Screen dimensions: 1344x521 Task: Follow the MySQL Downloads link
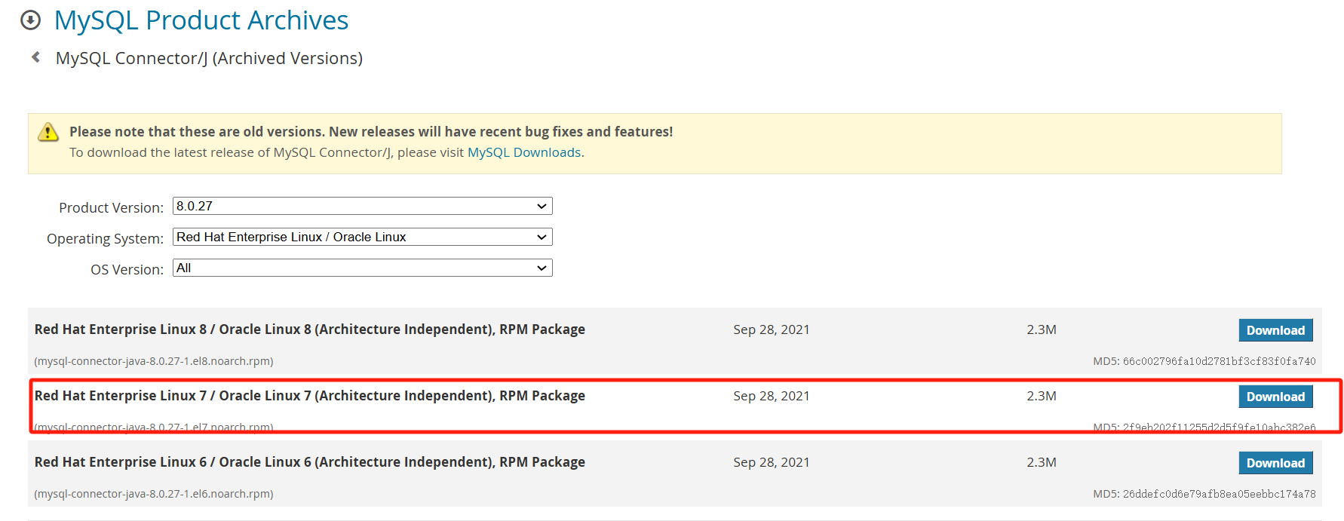click(524, 152)
